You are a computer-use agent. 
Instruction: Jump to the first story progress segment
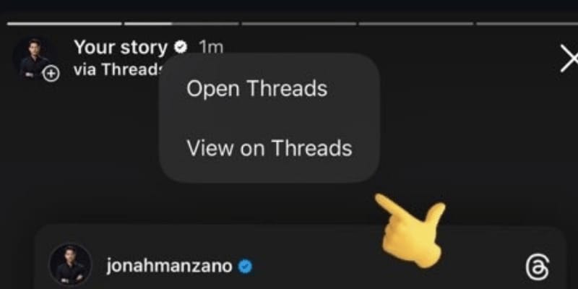point(64,24)
